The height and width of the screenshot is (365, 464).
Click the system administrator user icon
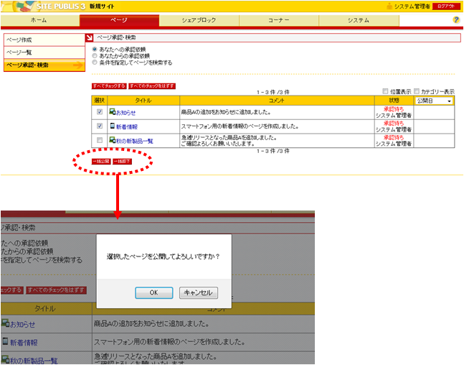coord(389,6)
